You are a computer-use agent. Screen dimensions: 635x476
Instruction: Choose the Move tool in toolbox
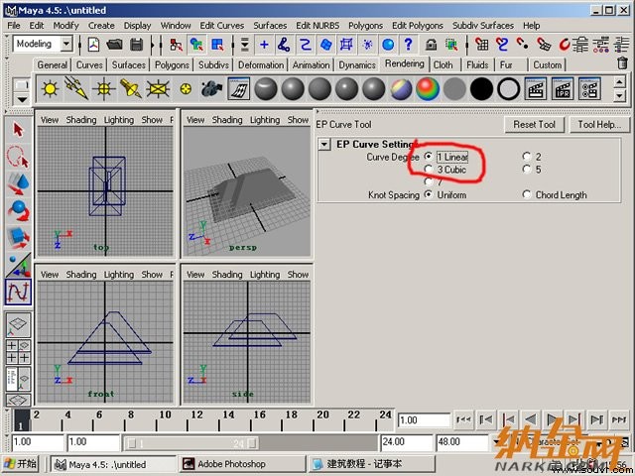[18, 183]
